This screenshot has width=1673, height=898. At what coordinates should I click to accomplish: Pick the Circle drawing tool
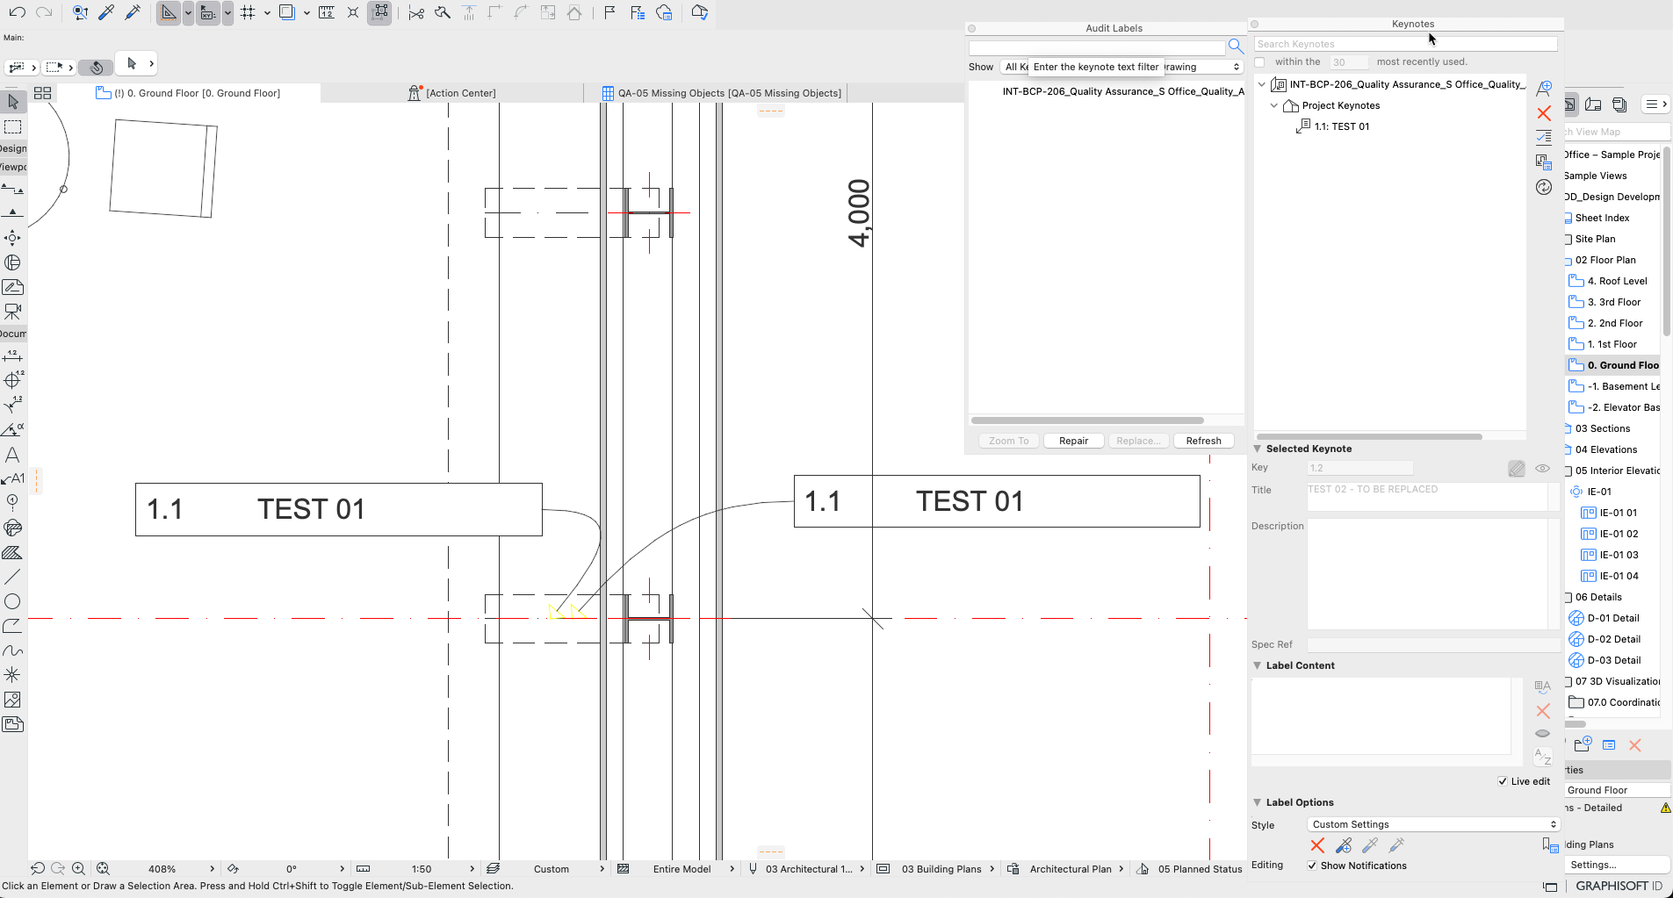tap(12, 601)
